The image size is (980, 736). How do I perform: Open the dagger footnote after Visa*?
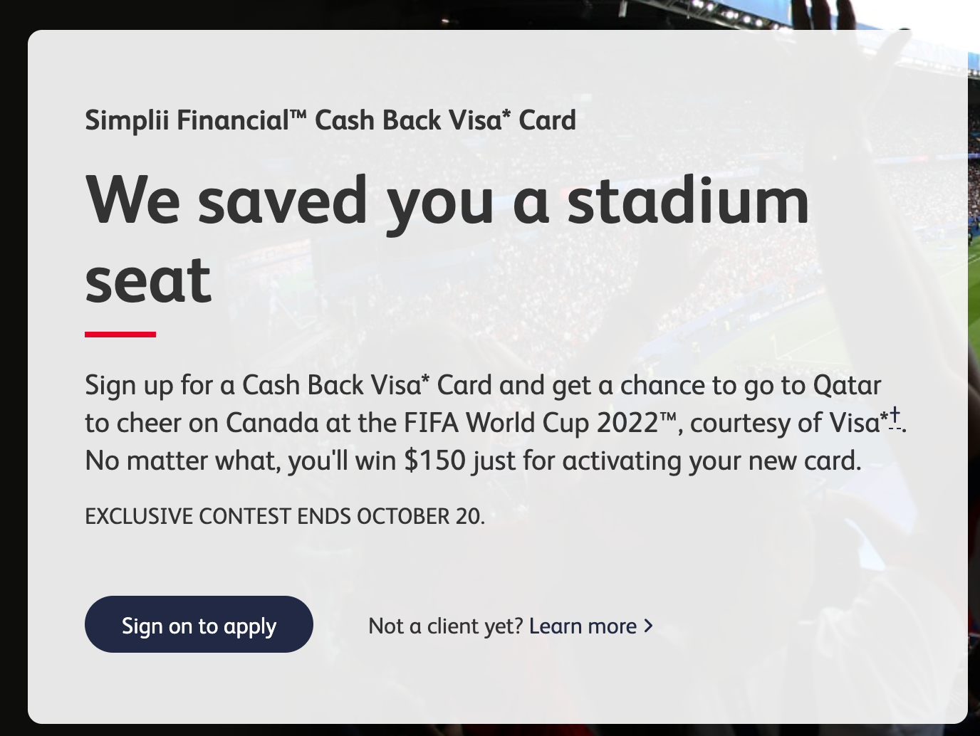coord(895,418)
